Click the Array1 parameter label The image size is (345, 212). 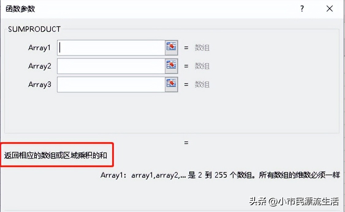click(40, 48)
